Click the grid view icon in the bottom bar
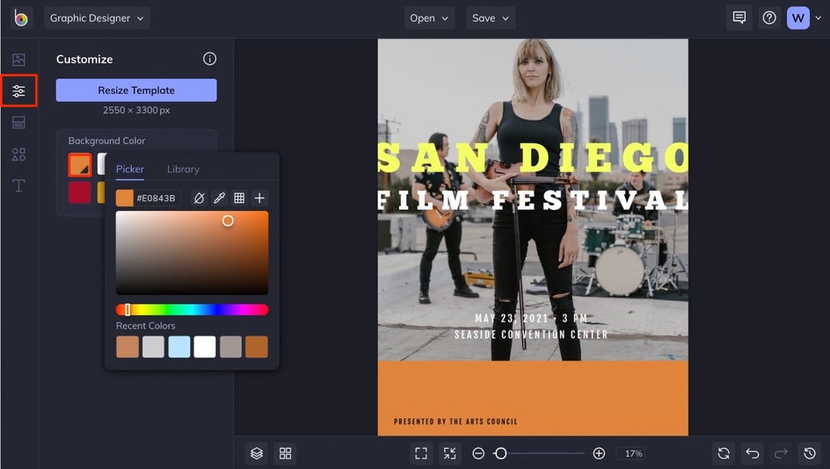830x469 pixels. pyautogui.click(x=285, y=453)
